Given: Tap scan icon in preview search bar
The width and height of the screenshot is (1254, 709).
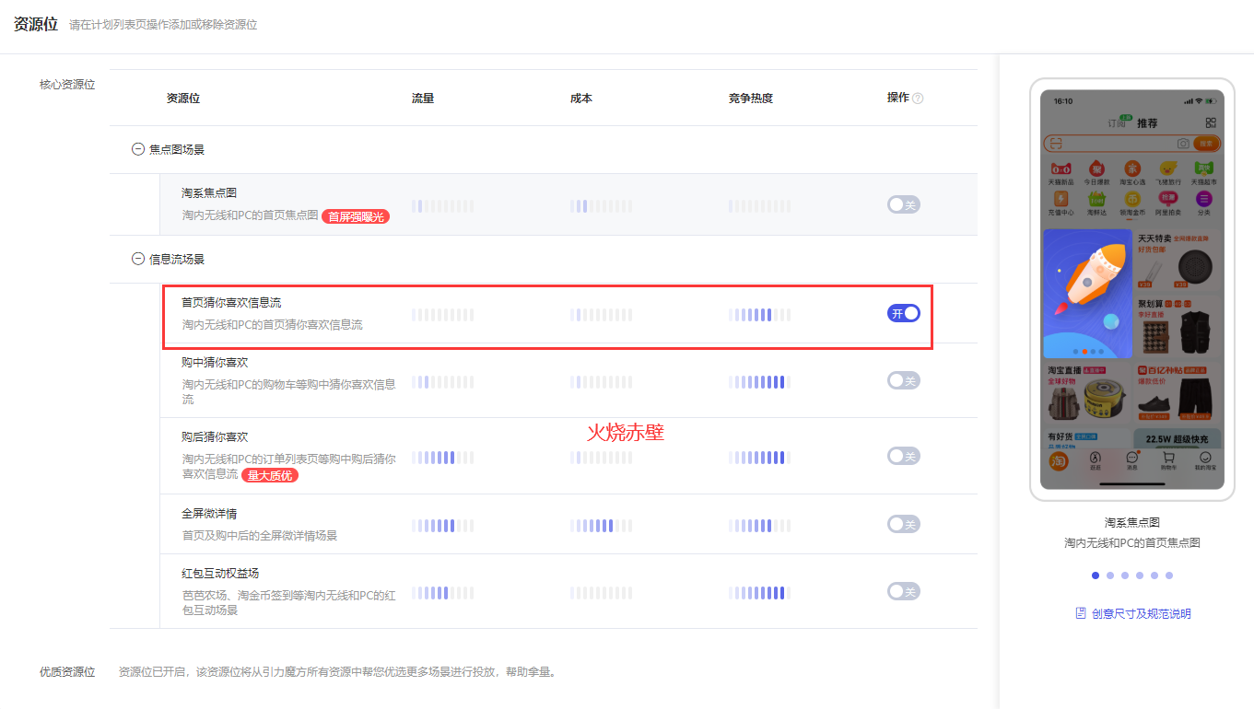Looking at the screenshot, I should point(1056,144).
